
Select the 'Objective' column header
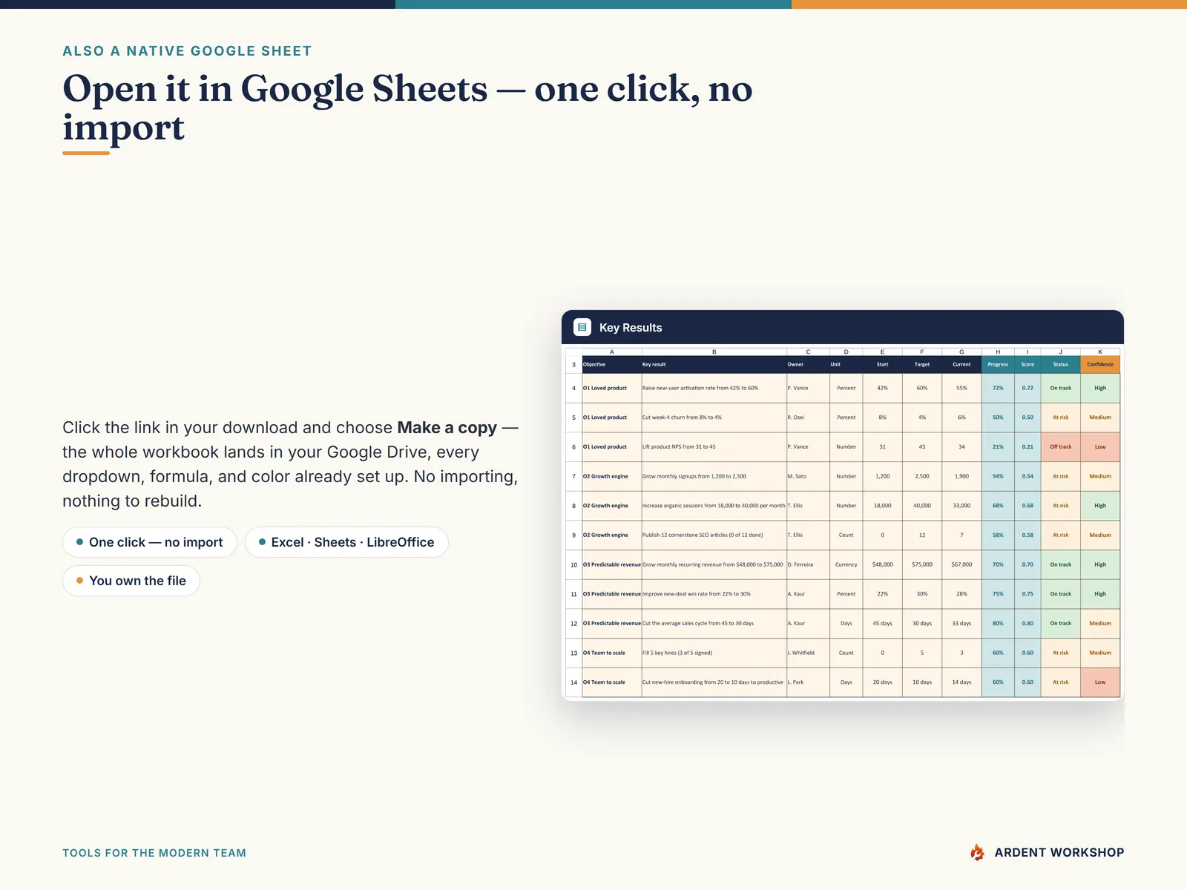(x=611, y=364)
